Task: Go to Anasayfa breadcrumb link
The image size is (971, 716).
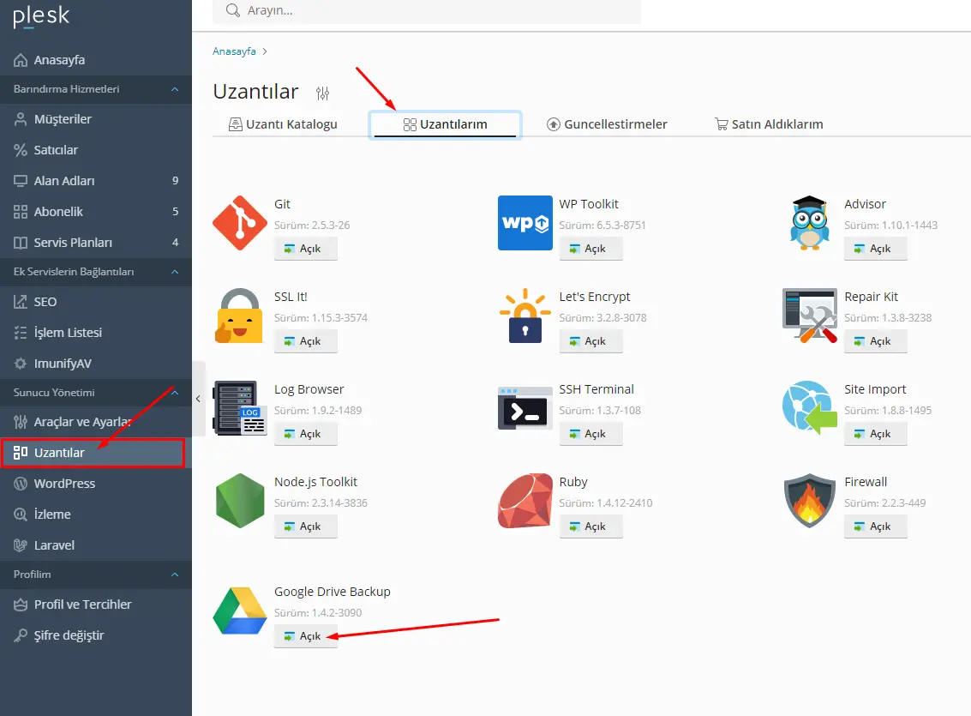Action: (x=234, y=51)
